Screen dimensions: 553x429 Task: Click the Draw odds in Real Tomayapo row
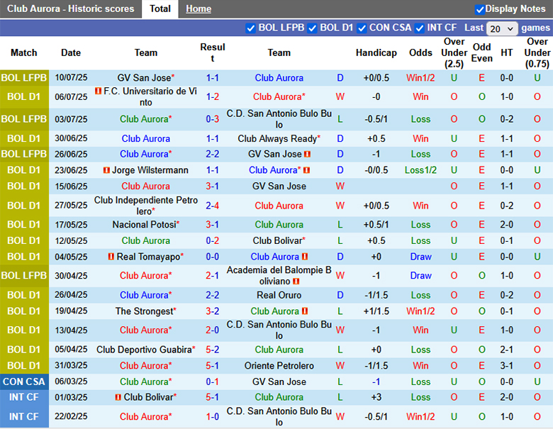(x=420, y=257)
